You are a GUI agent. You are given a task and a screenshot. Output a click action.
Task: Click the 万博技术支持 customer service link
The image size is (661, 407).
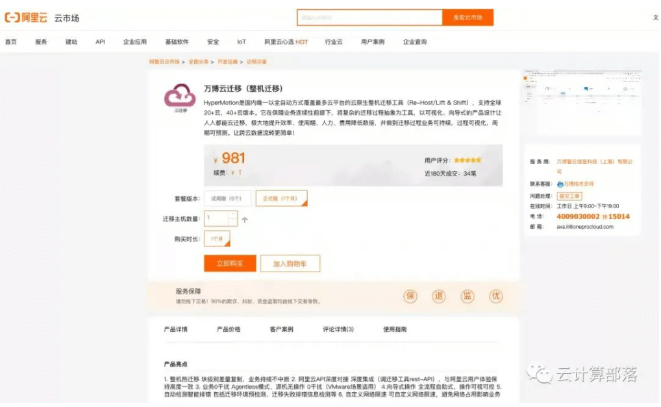click(x=579, y=184)
